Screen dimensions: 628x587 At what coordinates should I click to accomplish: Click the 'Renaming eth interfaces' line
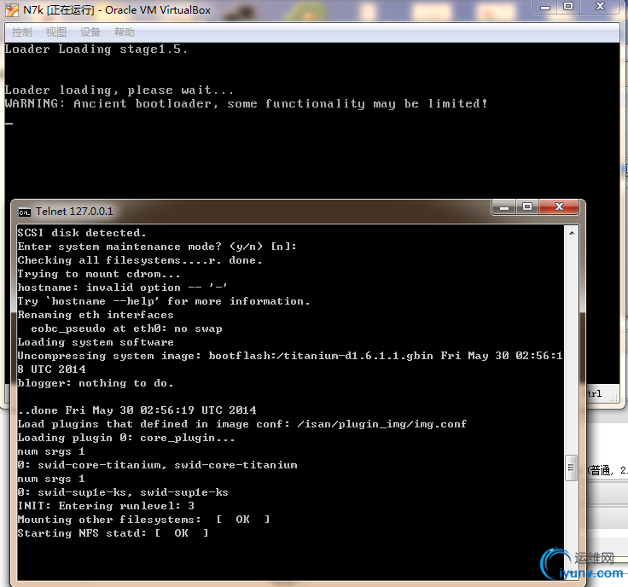pyautogui.click(x=96, y=315)
